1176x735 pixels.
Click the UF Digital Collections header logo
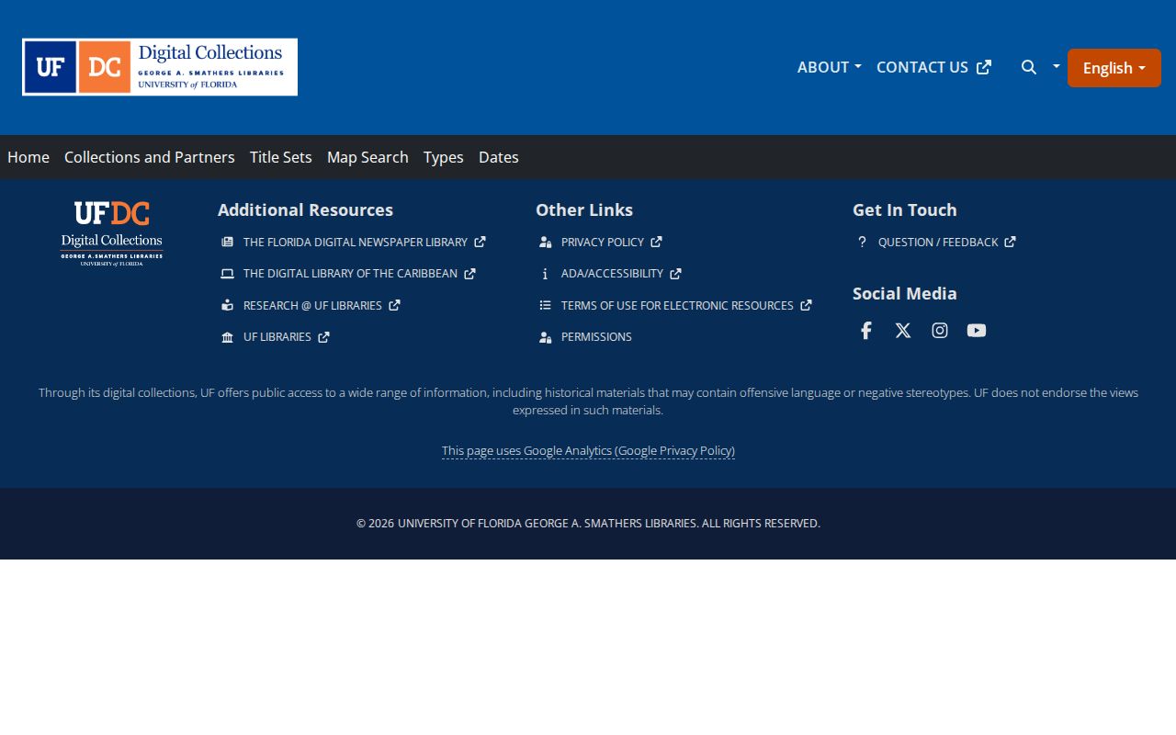(160, 67)
